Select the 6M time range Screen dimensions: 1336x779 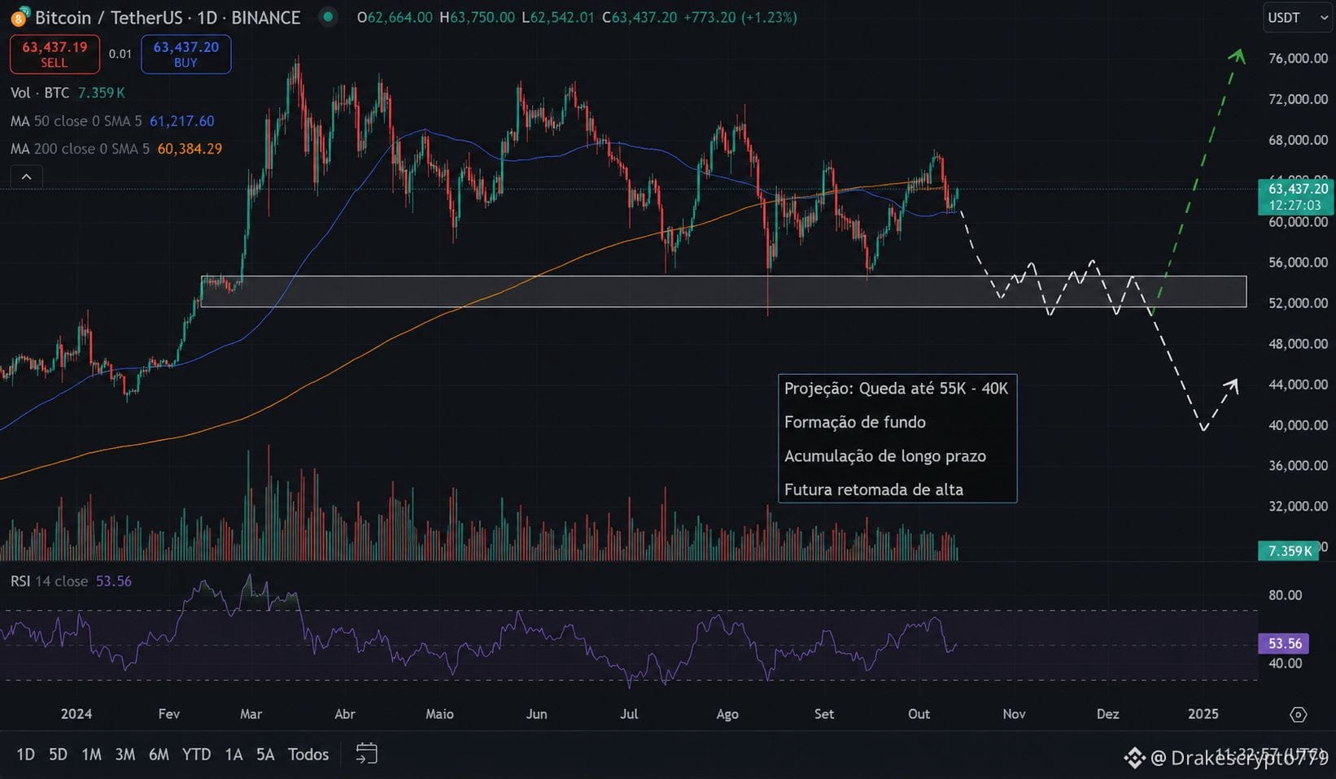pyautogui.click(x=159, y=755)
